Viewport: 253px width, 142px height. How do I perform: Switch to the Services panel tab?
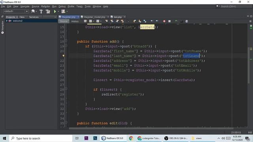point(34,17)
